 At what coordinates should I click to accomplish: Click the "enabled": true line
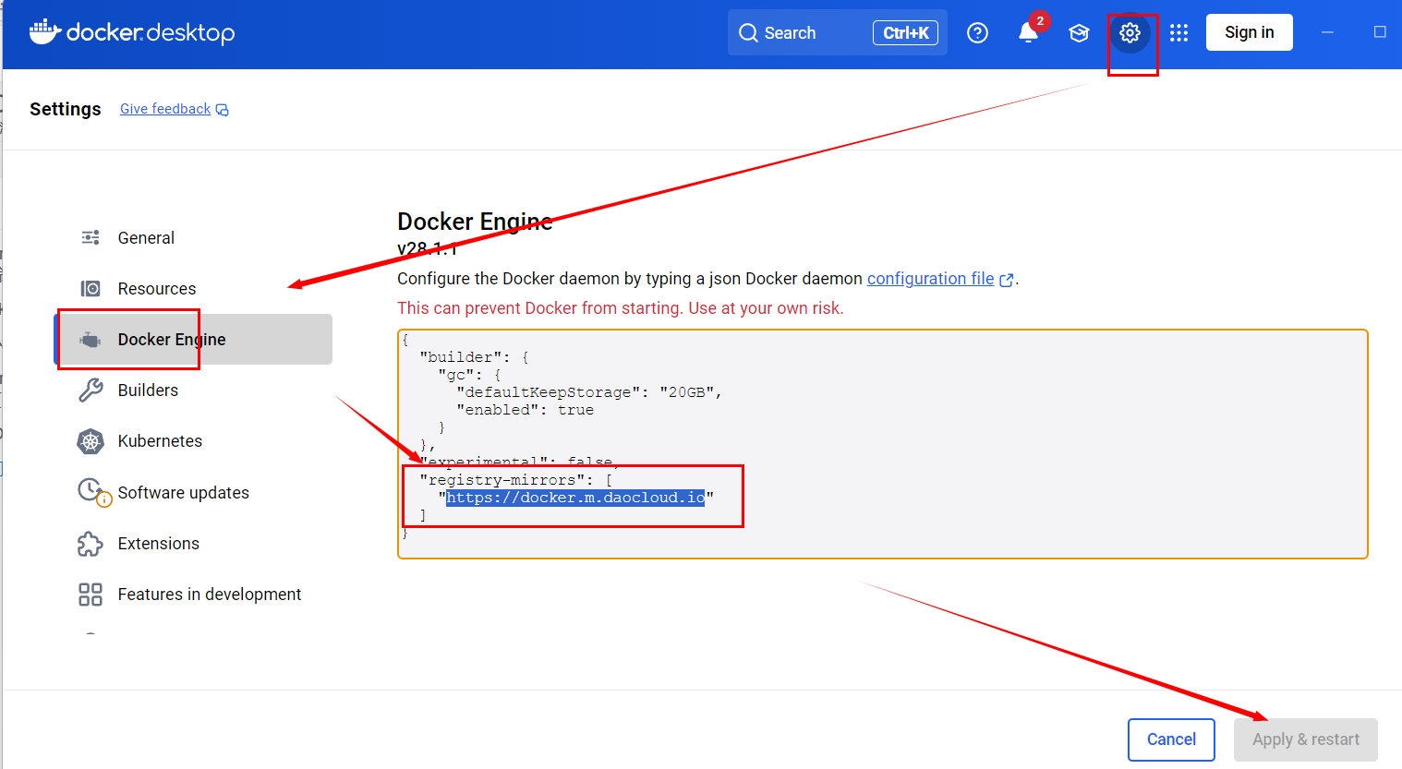525,410
